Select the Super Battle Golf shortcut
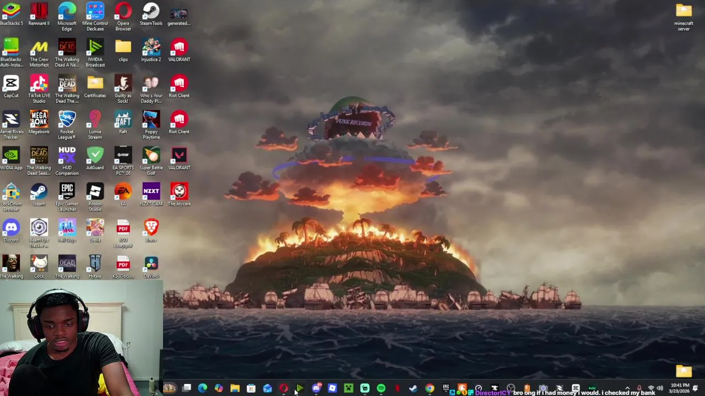Image resolution: width=705 pixels, height=396 pixels. point(151,161)
